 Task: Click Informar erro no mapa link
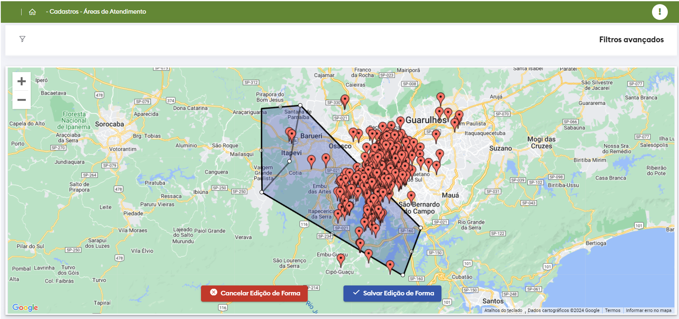[648, 310]
